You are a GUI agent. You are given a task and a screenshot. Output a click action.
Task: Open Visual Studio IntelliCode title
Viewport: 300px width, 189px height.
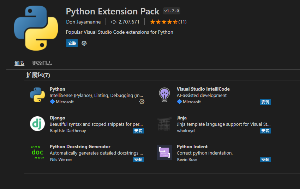pyautogui.click(x=203, y=89)
